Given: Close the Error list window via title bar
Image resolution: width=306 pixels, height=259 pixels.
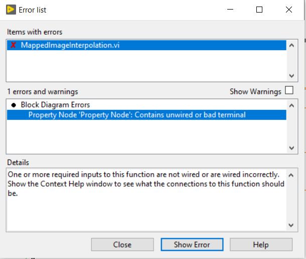Looking at the screenshot, I should tap(288, 10).
